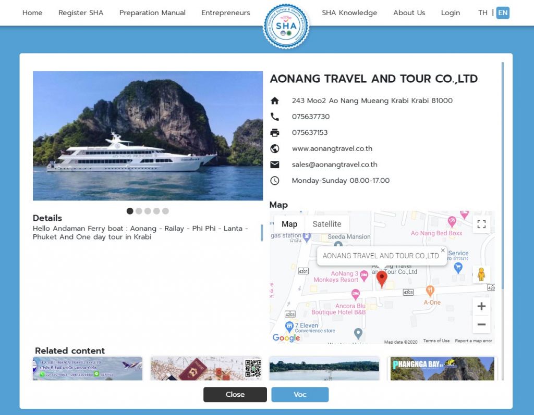Open Entrepreneurs page
The height and width of the screenshot is (415, 534).
(x=225, y=13)
